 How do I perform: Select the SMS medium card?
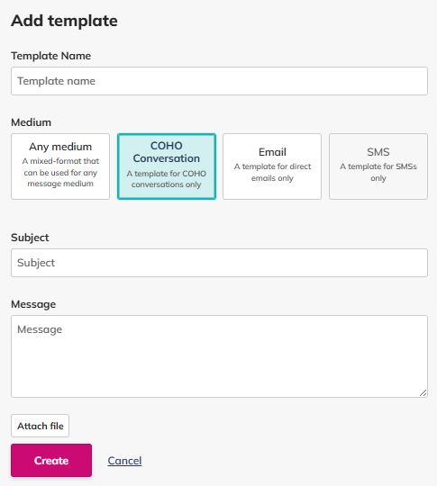click(x=378, y=166)
